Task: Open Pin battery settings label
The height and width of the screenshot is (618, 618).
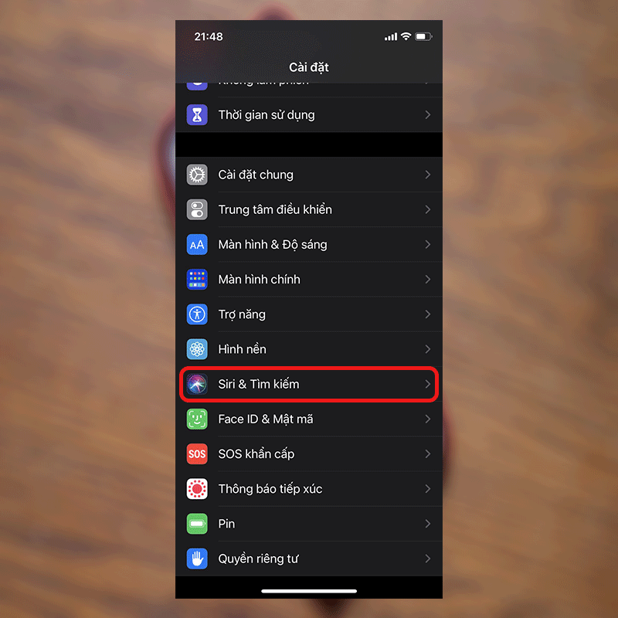Action: coord(226,524)
